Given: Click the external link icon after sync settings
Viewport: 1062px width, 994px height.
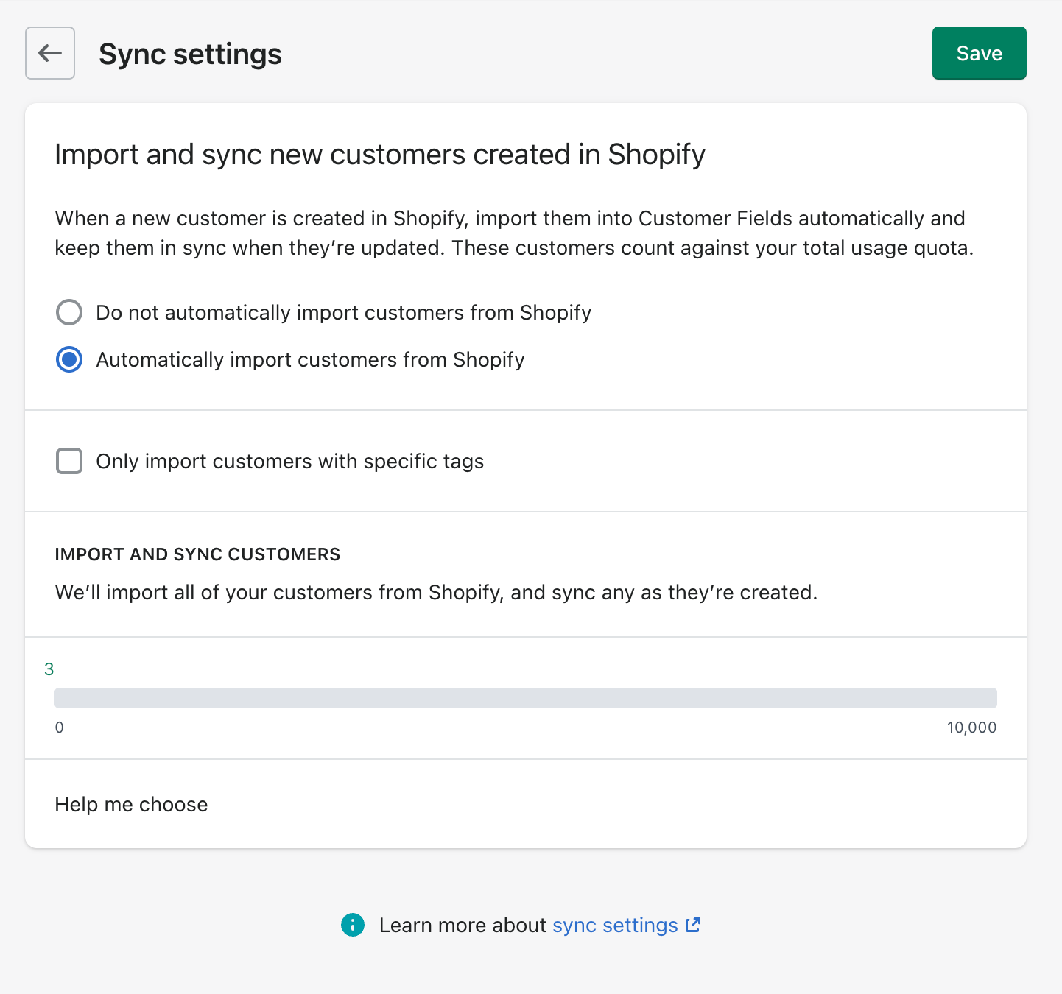Looking at the screenshot, I should pos(693,925).
